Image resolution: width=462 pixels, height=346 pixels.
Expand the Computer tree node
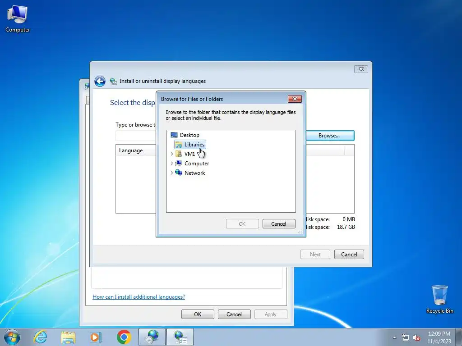pos(172,163)
